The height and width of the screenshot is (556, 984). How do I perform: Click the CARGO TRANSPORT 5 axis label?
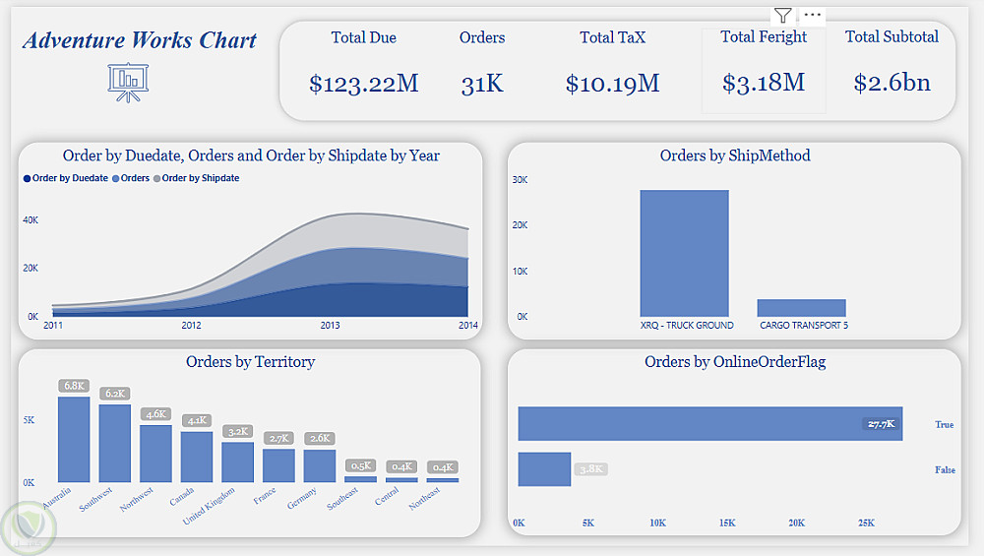tap(804, 325)
